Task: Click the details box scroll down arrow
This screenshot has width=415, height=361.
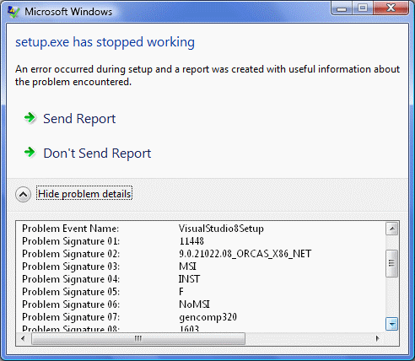Action: pos(392,324)
